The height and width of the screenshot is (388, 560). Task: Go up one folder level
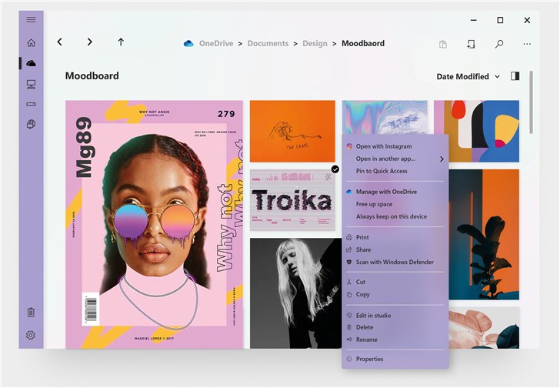pyautogui.click(x=121, y=42)
